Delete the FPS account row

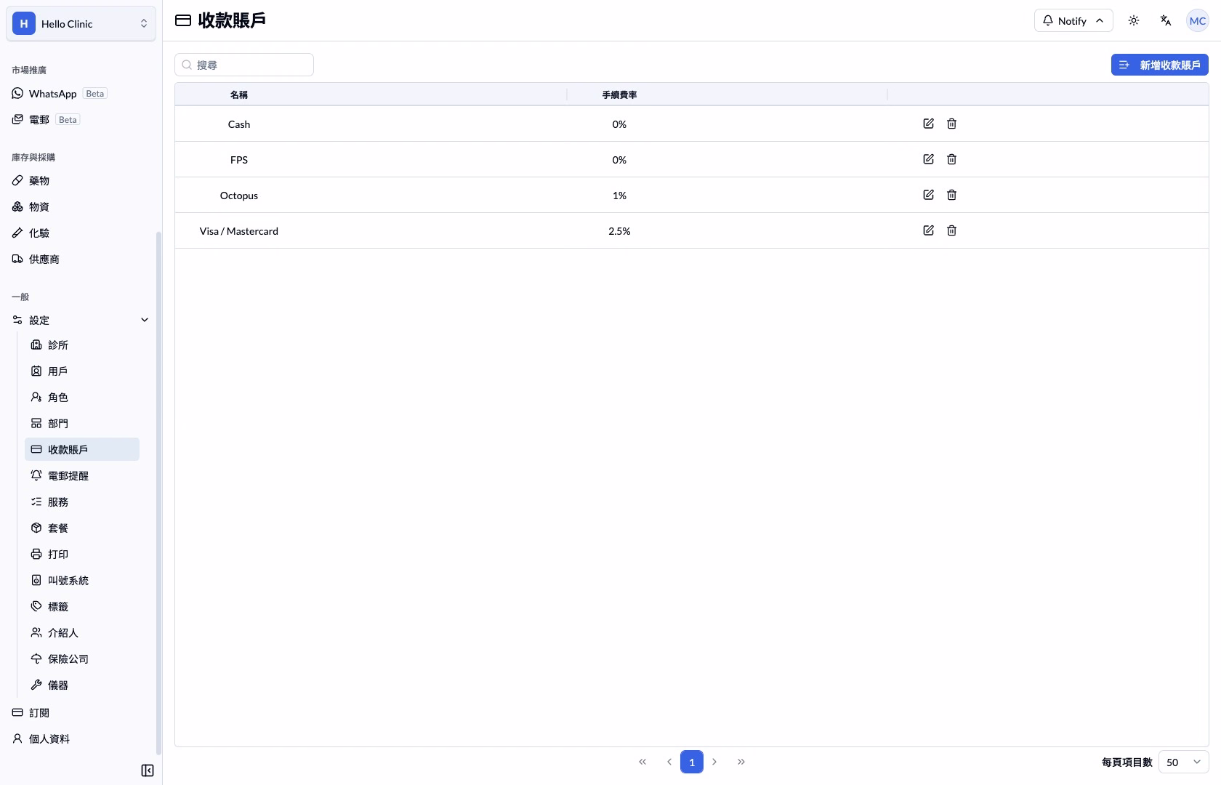951,159
